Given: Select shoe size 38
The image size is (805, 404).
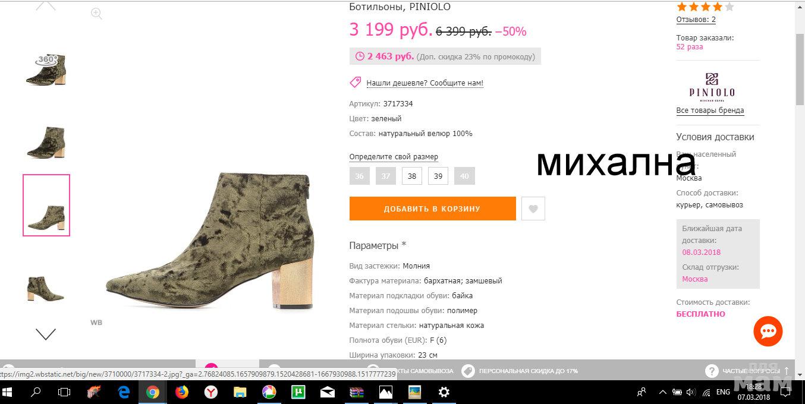Looking at the screenshot, I should [412, 176].
